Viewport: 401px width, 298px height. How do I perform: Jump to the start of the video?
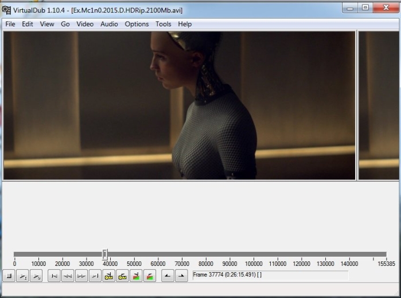[54, 276]
